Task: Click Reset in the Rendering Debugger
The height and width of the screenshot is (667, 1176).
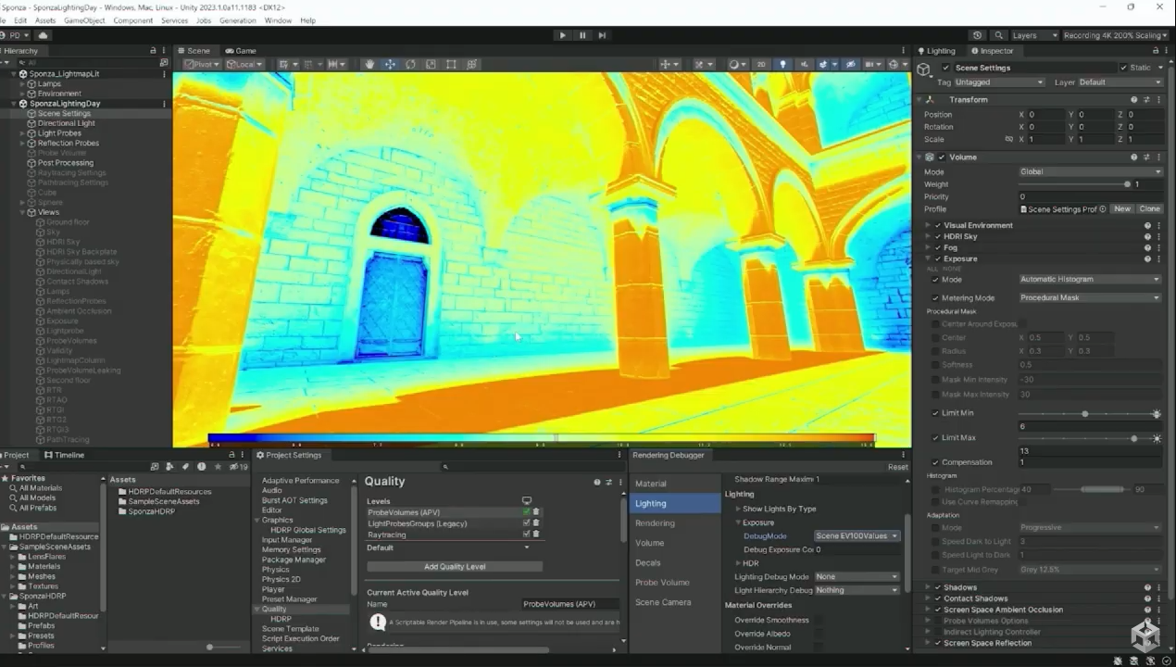Action: click(x=897, y=467)
